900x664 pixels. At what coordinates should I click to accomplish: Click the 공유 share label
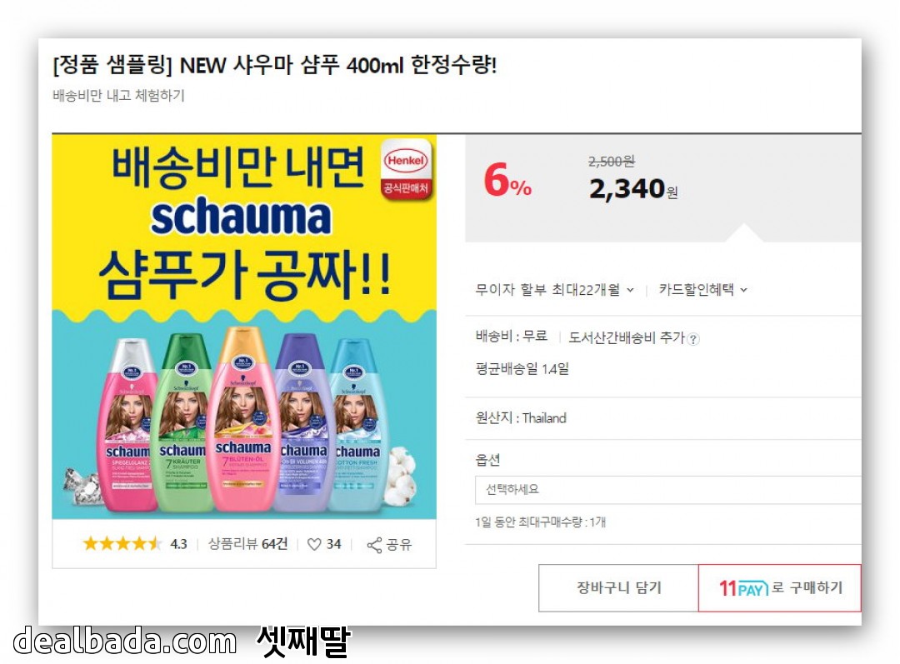[x=399, y=544]
